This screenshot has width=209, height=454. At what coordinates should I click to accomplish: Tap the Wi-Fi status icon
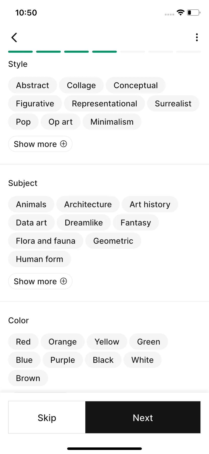180,12
